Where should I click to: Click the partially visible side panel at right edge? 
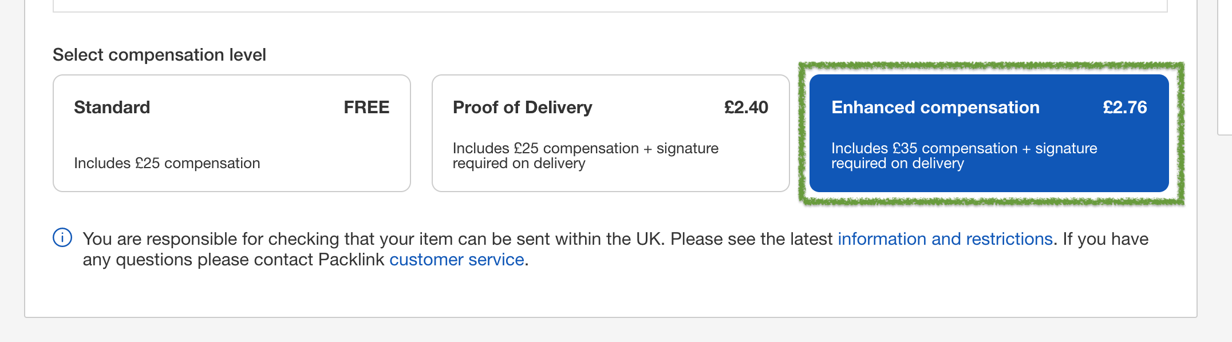1225,67
